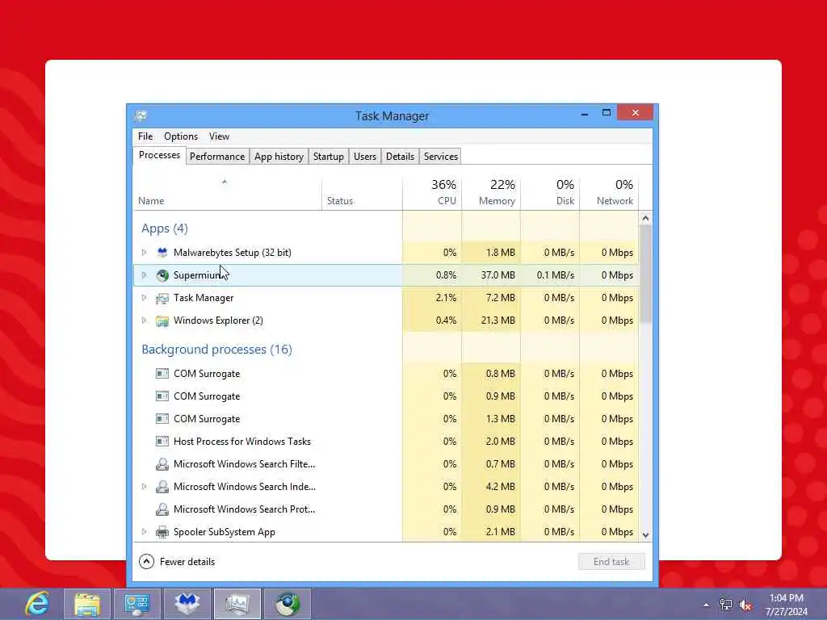Expand the Spooler SubSystem App row
The image size is (827, 620).
[x=144, y=532]
